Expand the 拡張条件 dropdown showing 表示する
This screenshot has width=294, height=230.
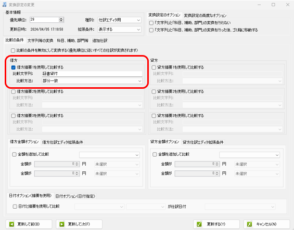point(120,30)
